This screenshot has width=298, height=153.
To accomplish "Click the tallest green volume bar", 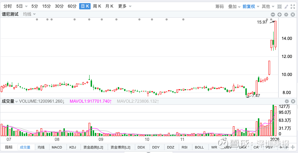I will pyautogui.click(x=273, y=120).
